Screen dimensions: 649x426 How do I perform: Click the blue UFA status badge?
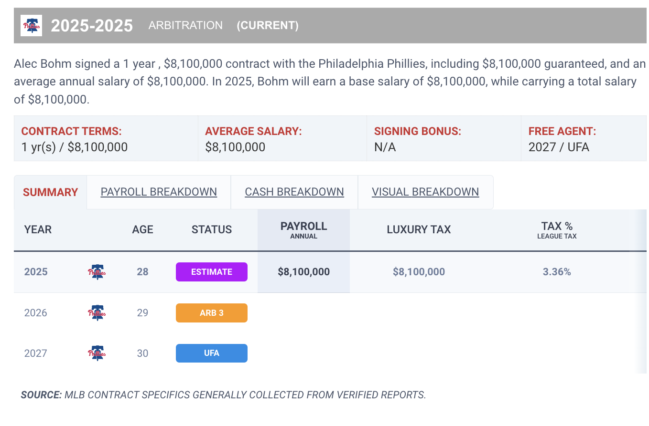tap(212, 353)
